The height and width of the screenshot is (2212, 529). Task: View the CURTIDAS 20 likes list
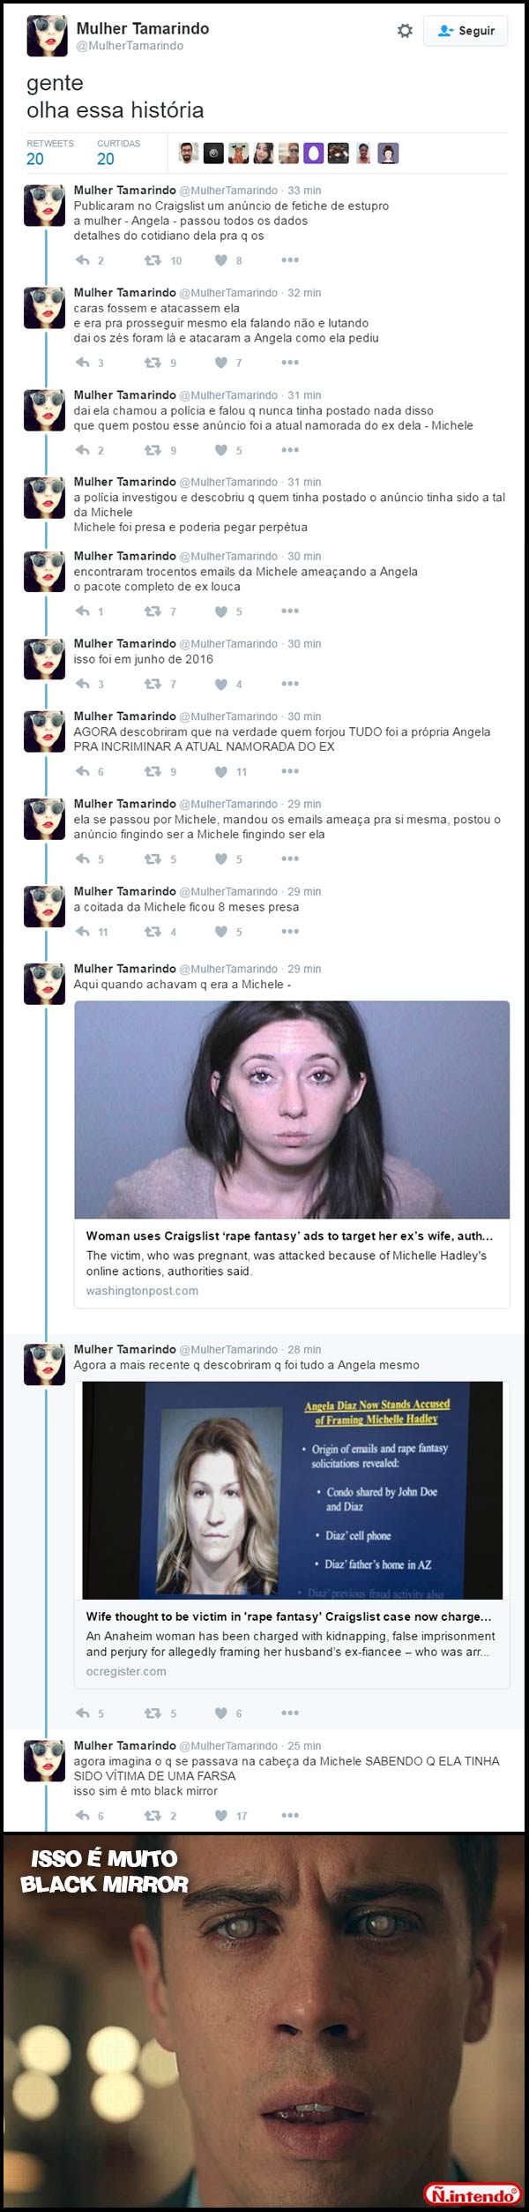pos(118,153)
